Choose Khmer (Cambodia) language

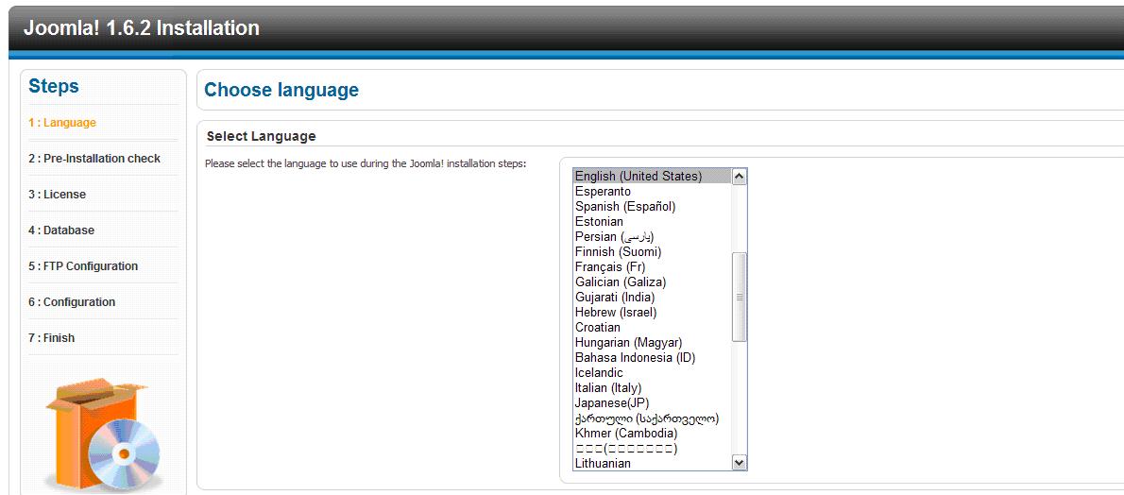(653, 434)
